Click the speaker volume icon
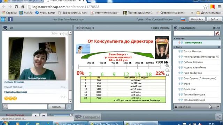 [50, 115]
